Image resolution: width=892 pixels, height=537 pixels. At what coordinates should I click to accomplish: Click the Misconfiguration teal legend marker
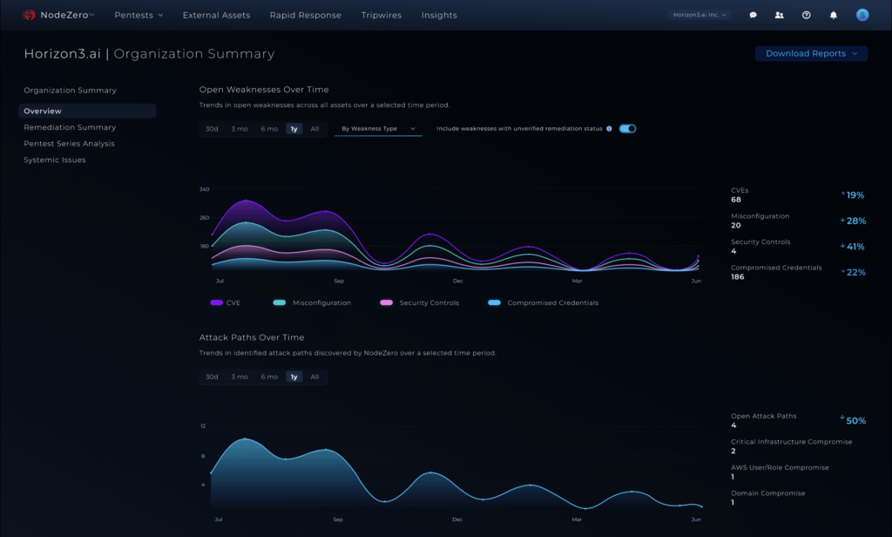[280, 303]
